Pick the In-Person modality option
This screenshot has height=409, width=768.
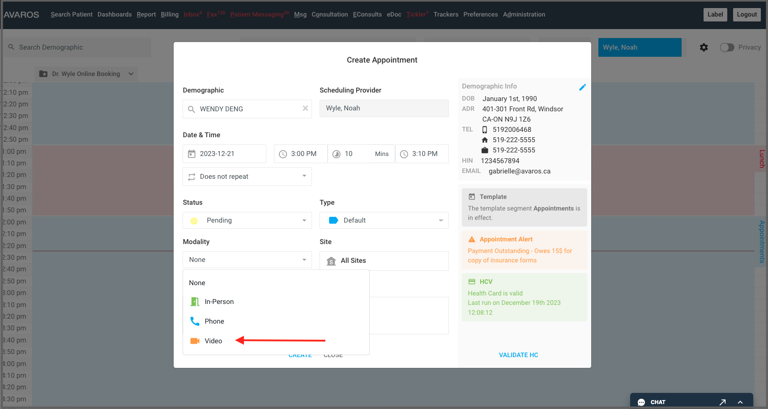click(x=219, y=302)
